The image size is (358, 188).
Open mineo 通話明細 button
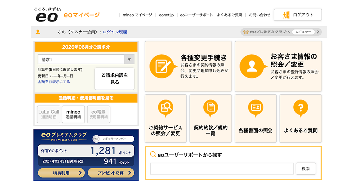pyautogui.click(x=73, y=114)
